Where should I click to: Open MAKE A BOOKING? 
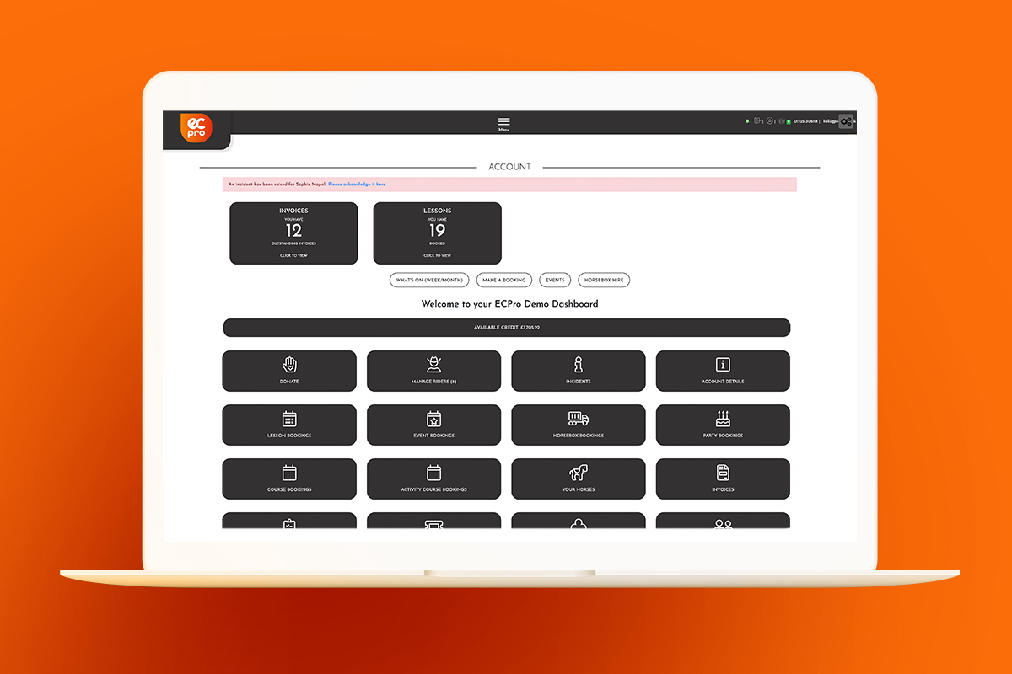click(x=503, y=280)
